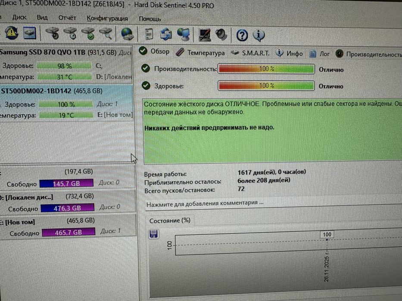This screenshot has height=301, width=402.
Task: Click the disk icon with magnifying glass
Action: [x=106, y=34]
